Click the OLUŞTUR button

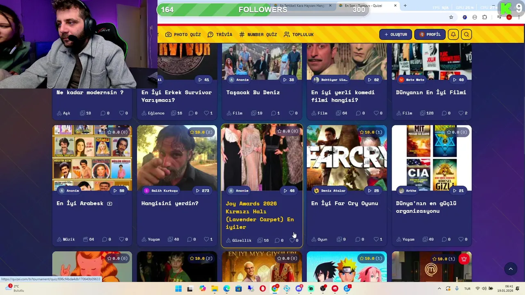tap(396, 34)
